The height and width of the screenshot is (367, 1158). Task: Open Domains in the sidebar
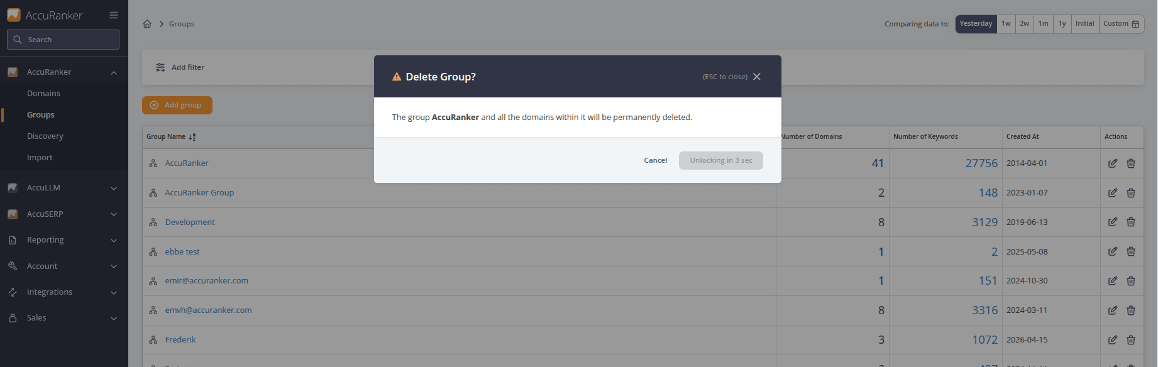(x=43, y=94)
